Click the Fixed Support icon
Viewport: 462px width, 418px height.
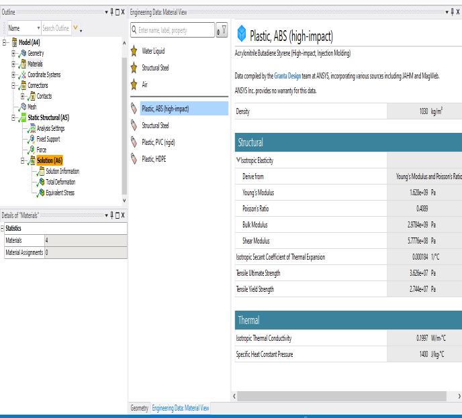(x=32, y=139)
